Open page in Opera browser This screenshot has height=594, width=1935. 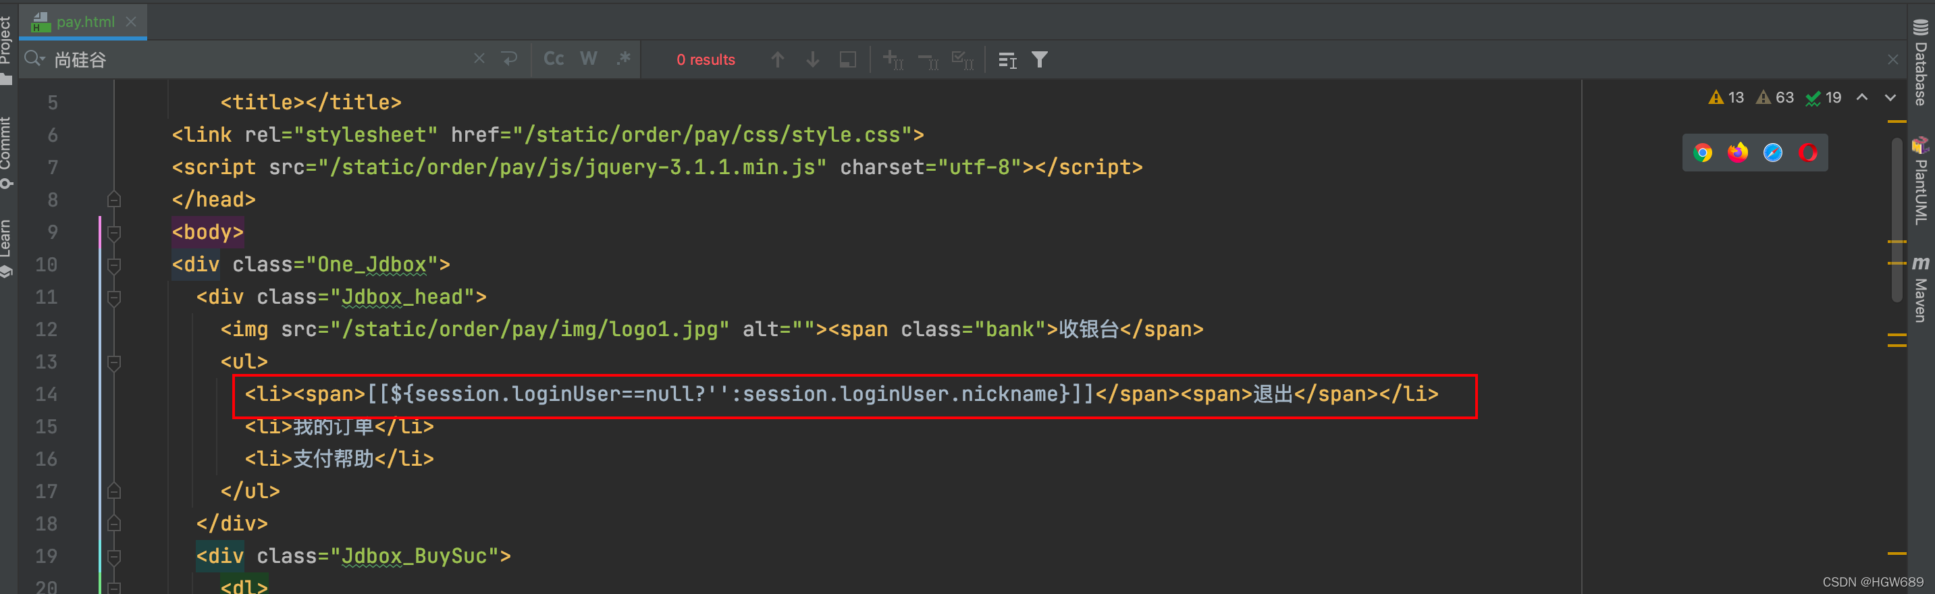pyautogui.click(x=1808, y=153)
